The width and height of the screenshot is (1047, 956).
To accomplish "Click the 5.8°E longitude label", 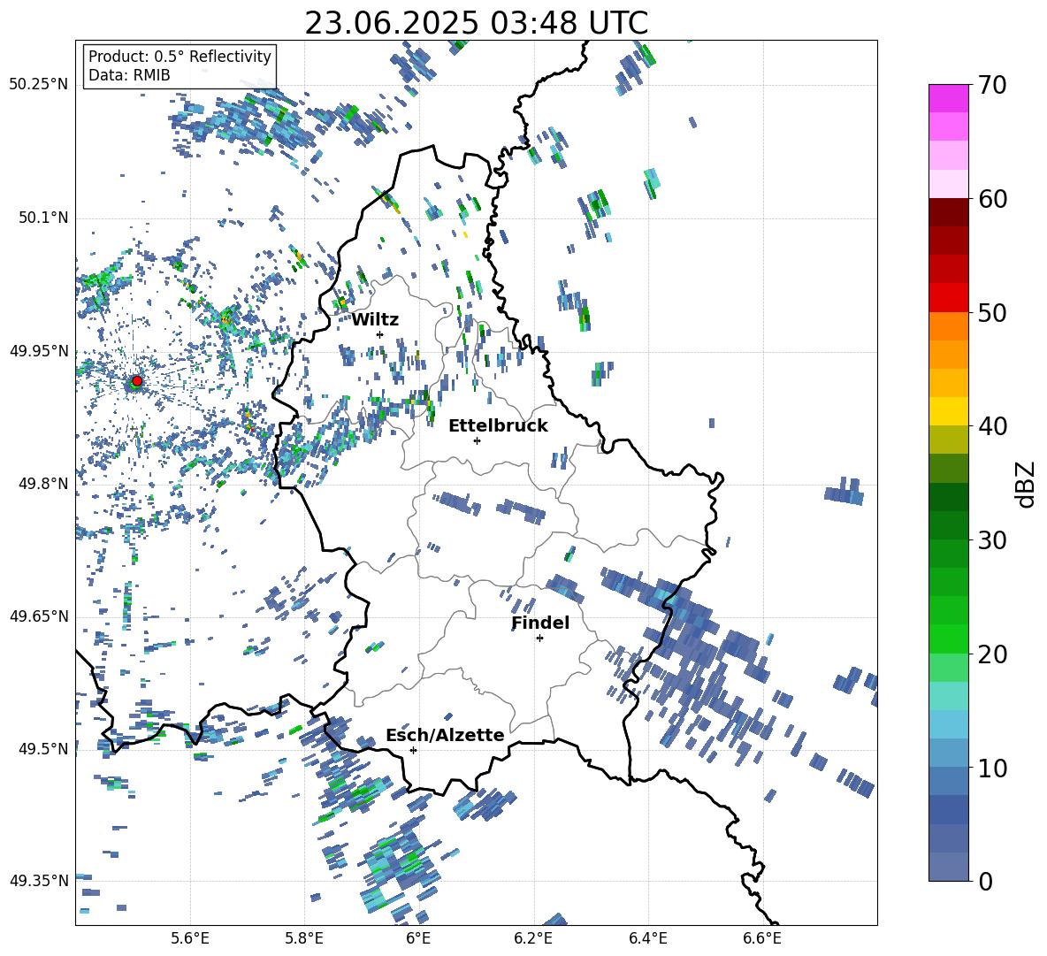I will coord(304,938).
